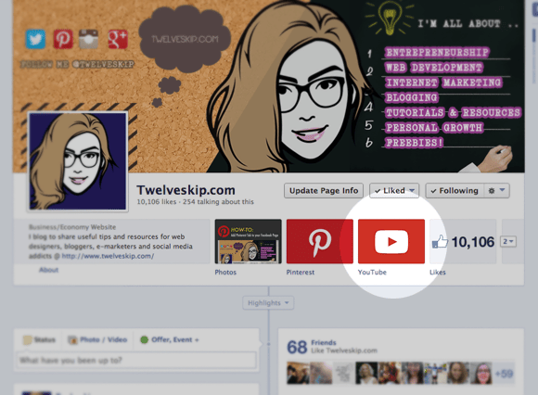Click the YouTube label under tile
The height and width of the screenshot is (395, 538).
[x=372, y=273]
